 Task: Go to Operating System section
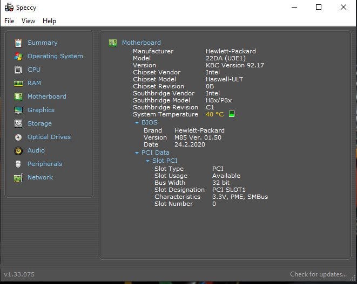pyautogui.click(x=55, y=56)
